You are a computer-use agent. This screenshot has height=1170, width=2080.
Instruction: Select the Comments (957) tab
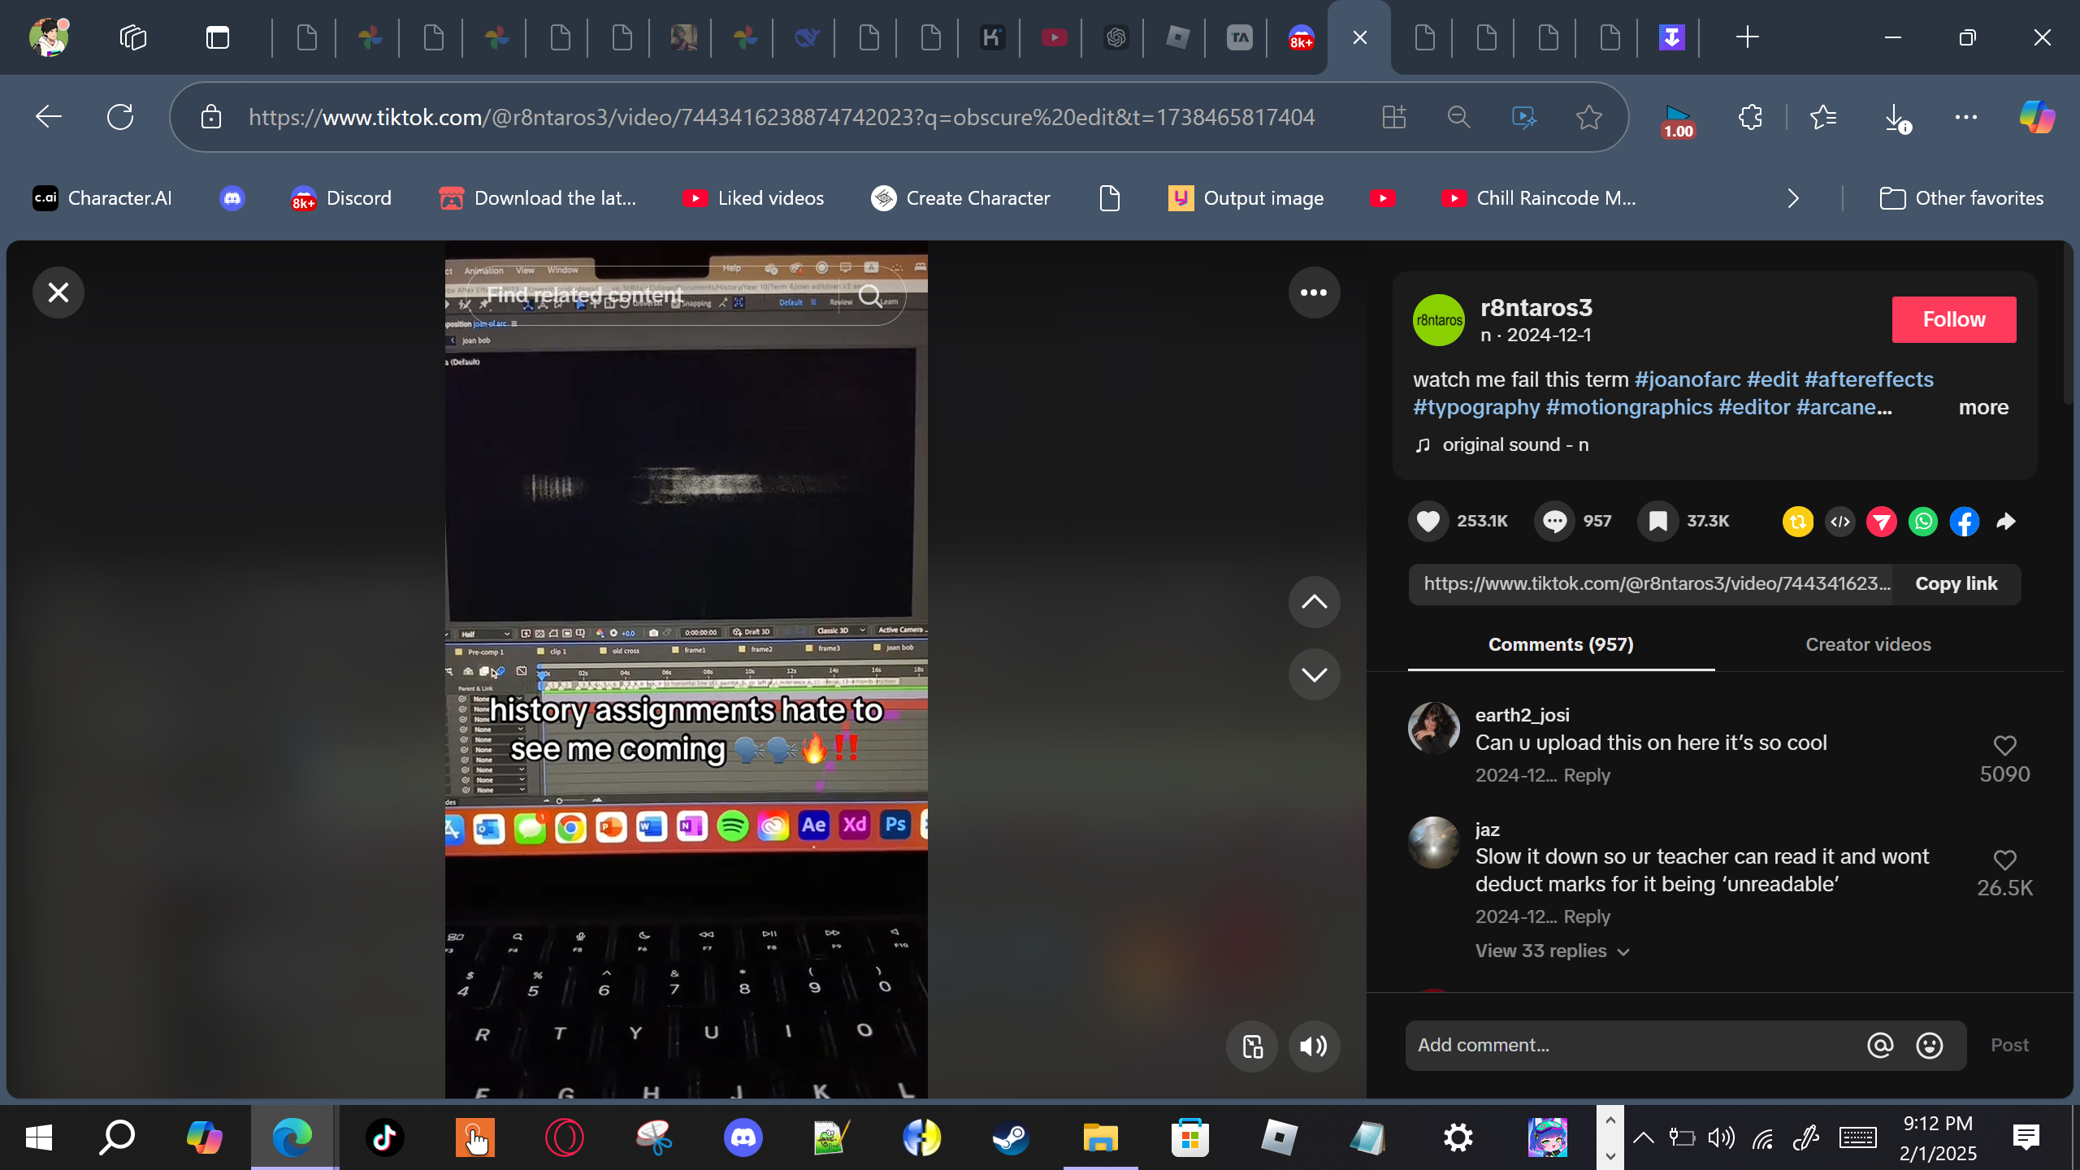(x=1560, y=644)
